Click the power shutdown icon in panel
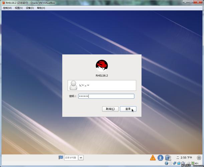This screenshot has height=167, width=204. coord(198,158)
